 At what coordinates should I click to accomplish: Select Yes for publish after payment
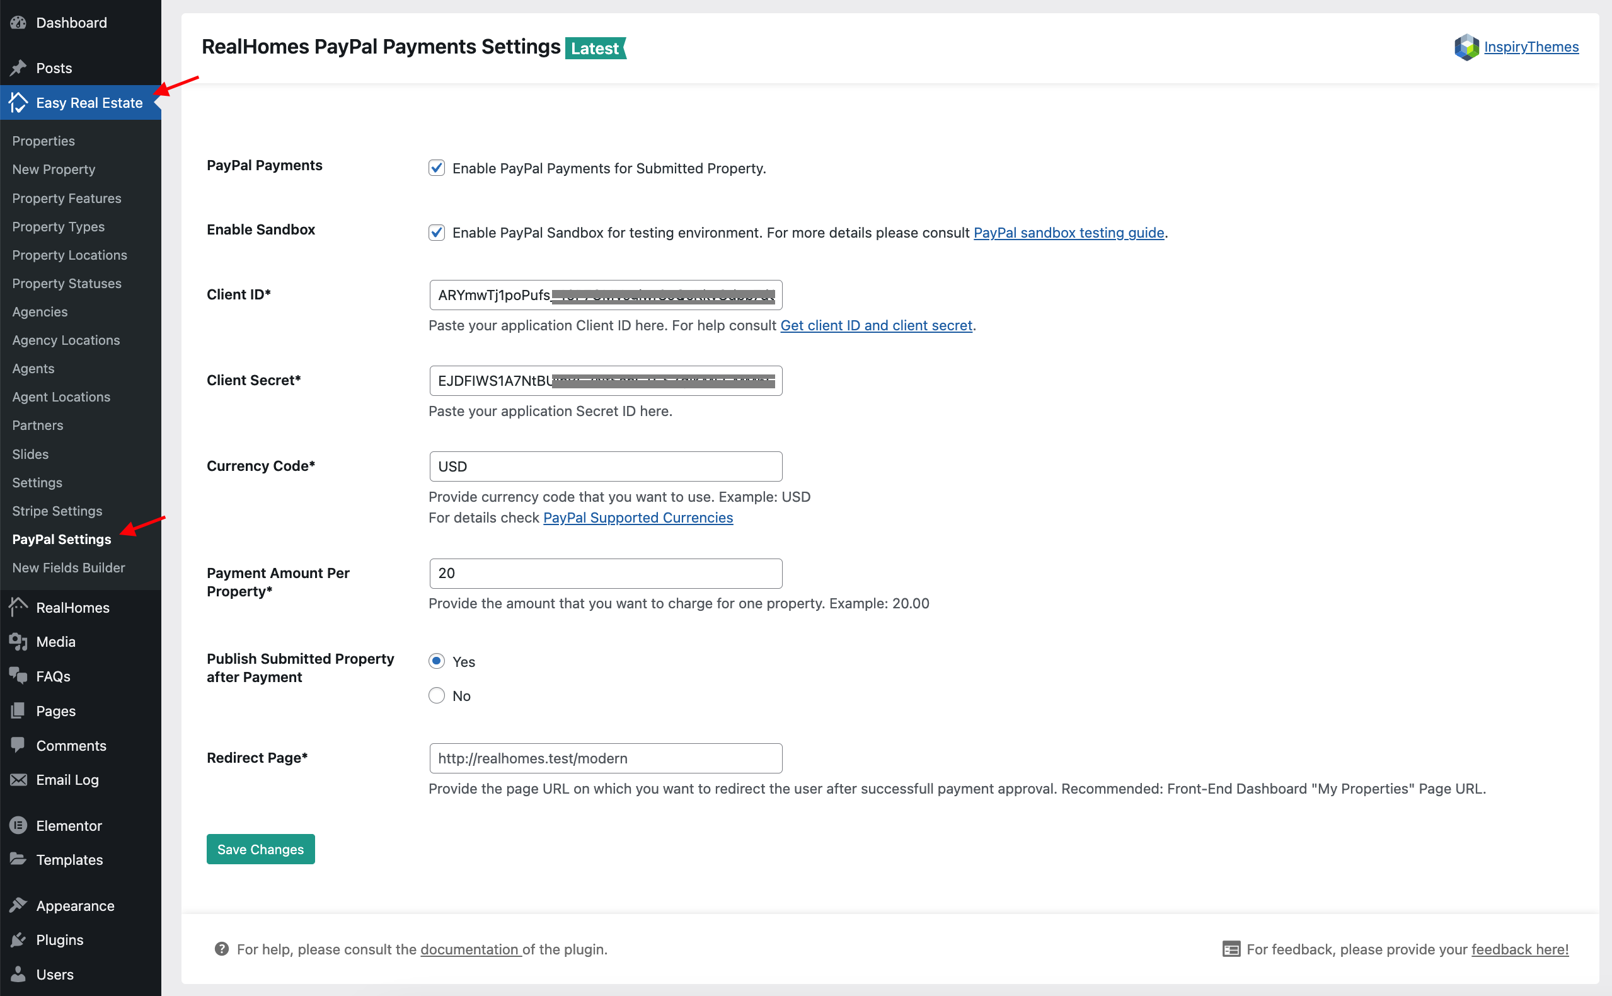(x=437, y=661)
